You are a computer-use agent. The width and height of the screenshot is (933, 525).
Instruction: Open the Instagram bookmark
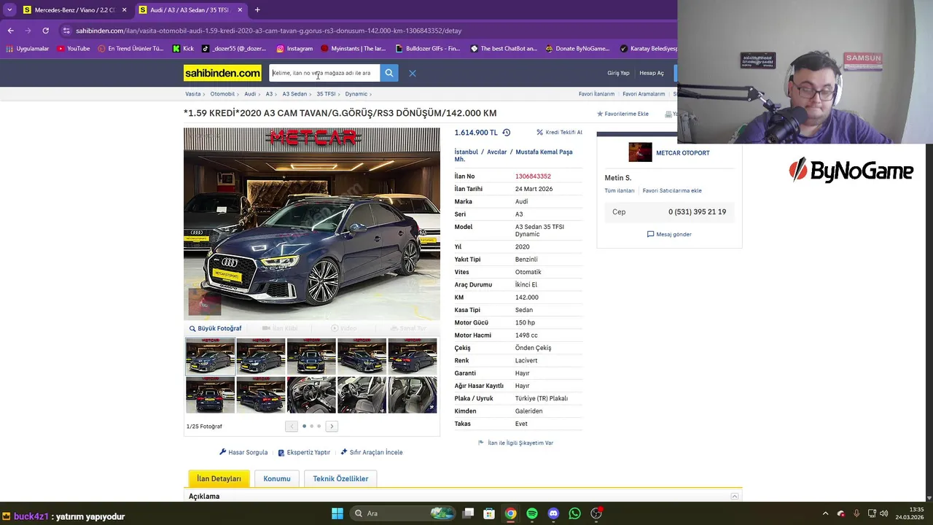[294, 49]
